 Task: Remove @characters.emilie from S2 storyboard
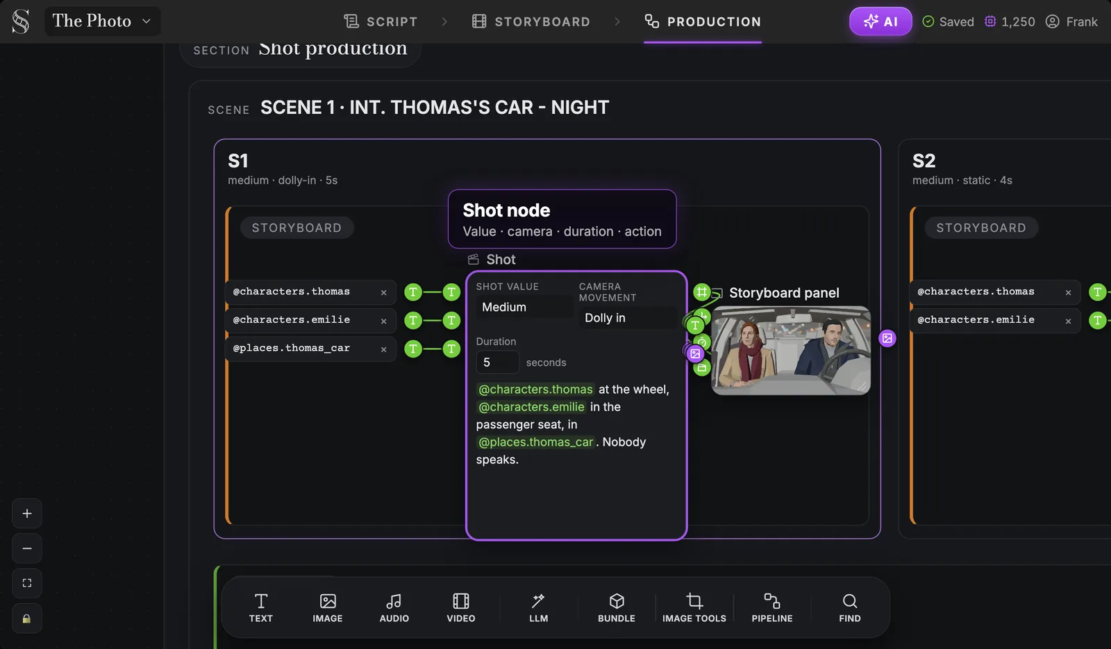pyautogui.click(x=1068, y=321)
